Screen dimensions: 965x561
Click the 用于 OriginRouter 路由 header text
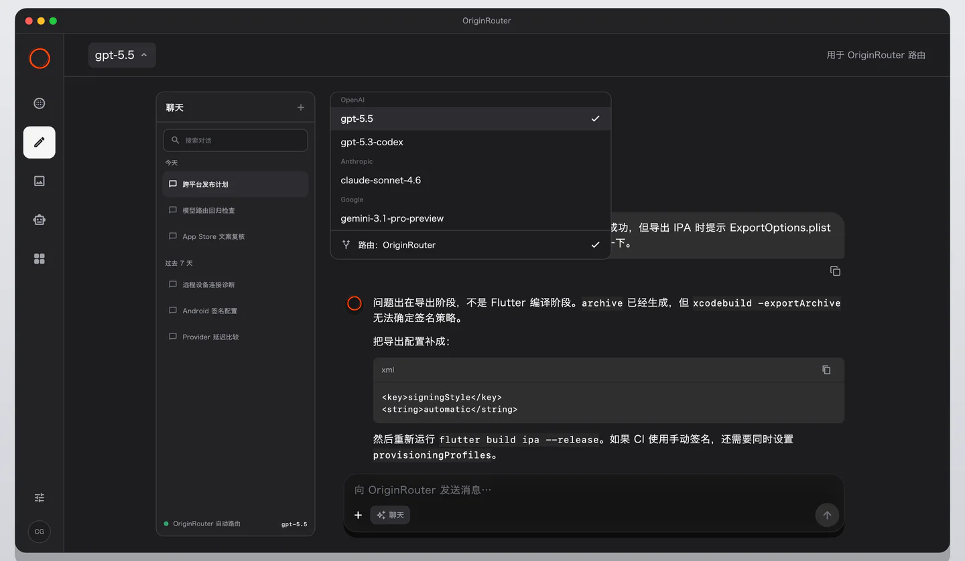click(x=876, y=55)
